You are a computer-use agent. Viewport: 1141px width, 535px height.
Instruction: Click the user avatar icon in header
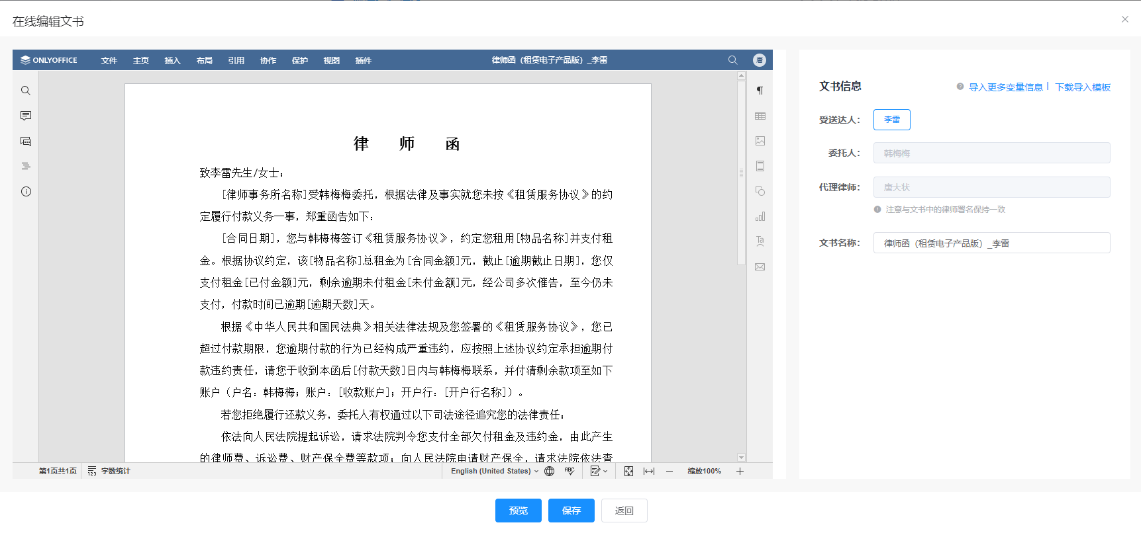click(x=760, y=60)
